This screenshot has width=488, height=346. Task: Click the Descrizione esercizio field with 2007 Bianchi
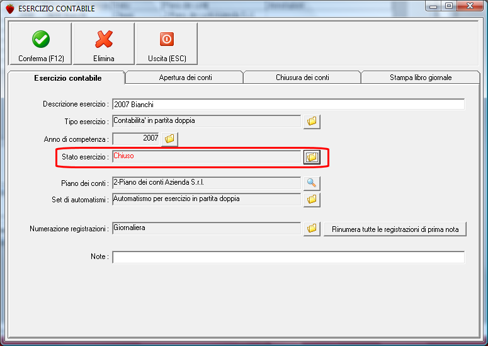click(x=288, y=105)
